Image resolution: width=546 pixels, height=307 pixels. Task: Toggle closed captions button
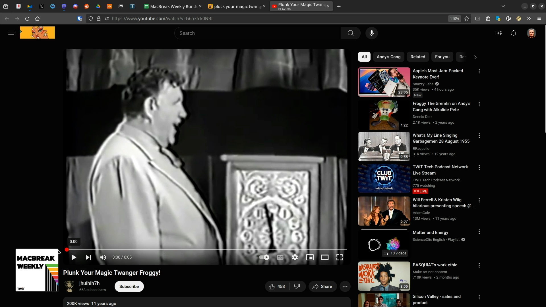tap(280, 257)
